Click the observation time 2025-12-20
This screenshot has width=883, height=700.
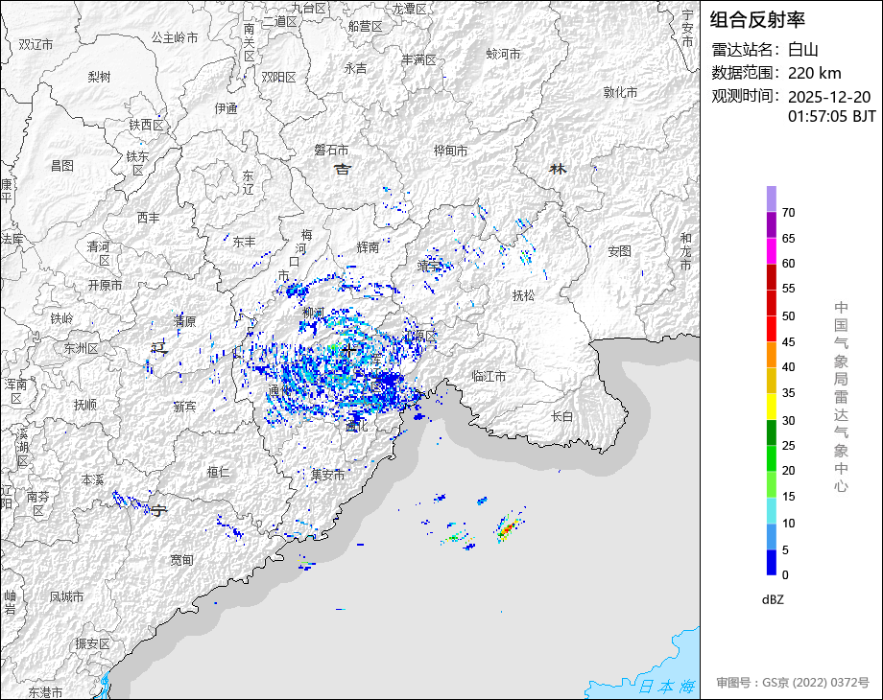(829, 97)
